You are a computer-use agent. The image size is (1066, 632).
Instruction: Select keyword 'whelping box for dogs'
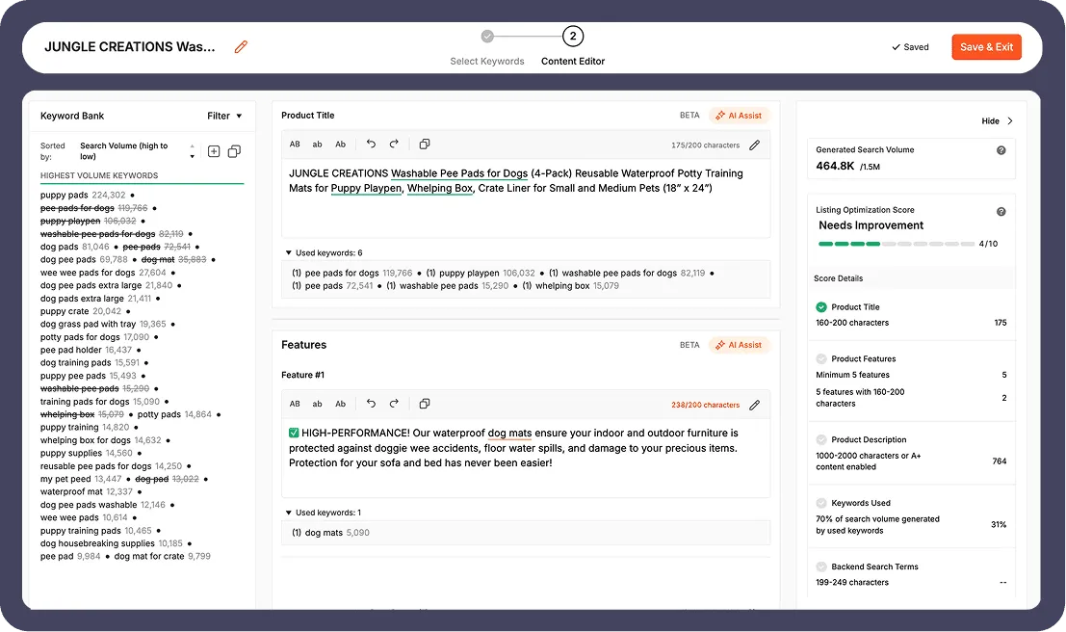pos(85,440)
